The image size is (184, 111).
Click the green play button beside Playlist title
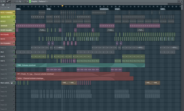point(30,2)
